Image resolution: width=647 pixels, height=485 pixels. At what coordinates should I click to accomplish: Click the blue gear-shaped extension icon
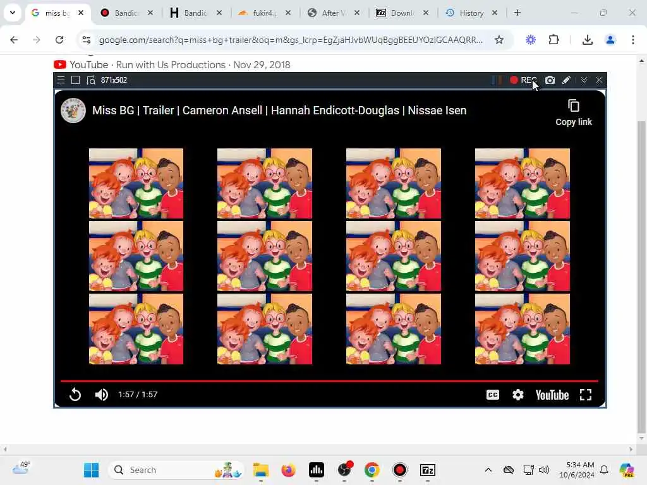531,40
